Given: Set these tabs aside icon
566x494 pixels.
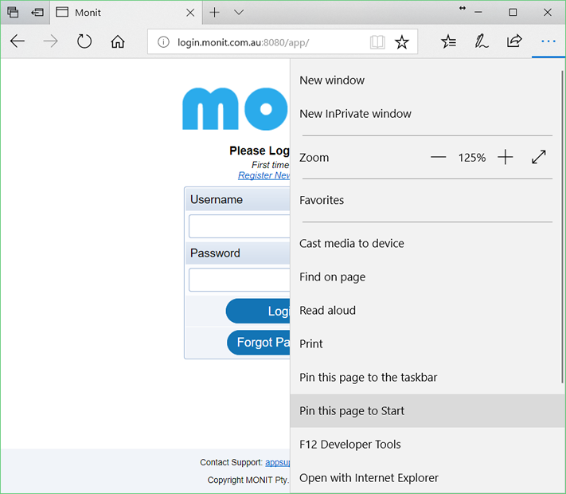Looking at the screenshot, I should 37,12.
